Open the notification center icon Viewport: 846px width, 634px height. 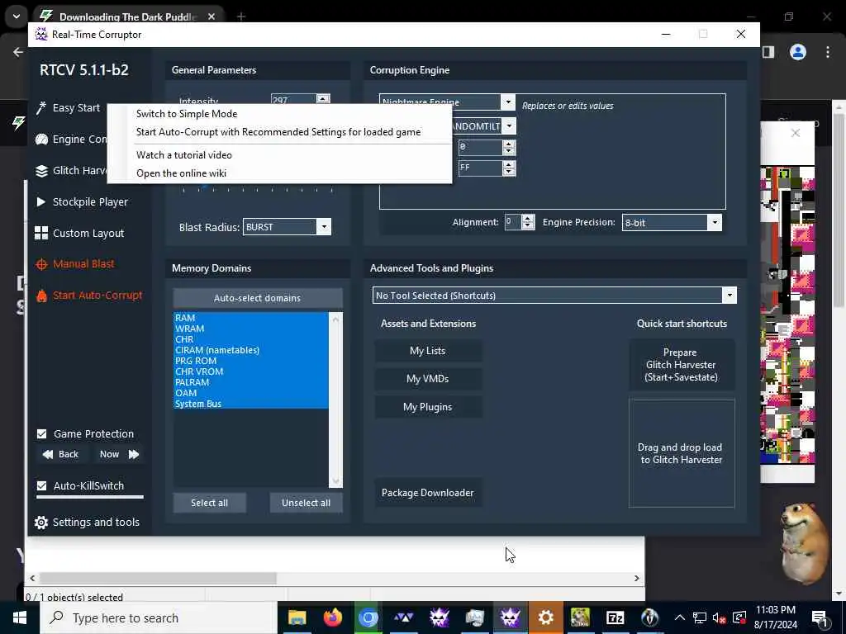819,617
